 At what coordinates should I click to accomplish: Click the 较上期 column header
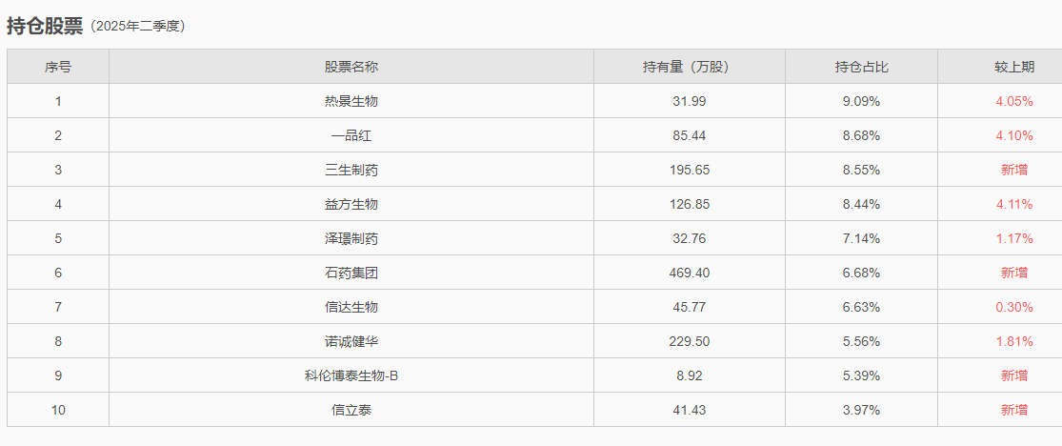coord(1014,67)
